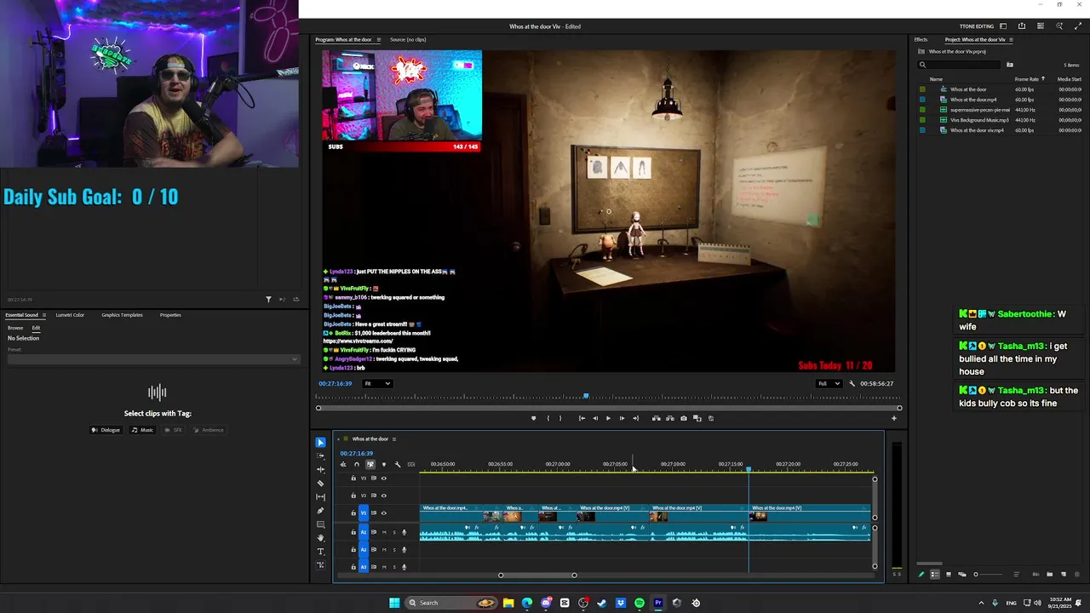Add marker in the timeline header
The height and width of the screenshot is (613, 1090).
(x=384, y=464)
